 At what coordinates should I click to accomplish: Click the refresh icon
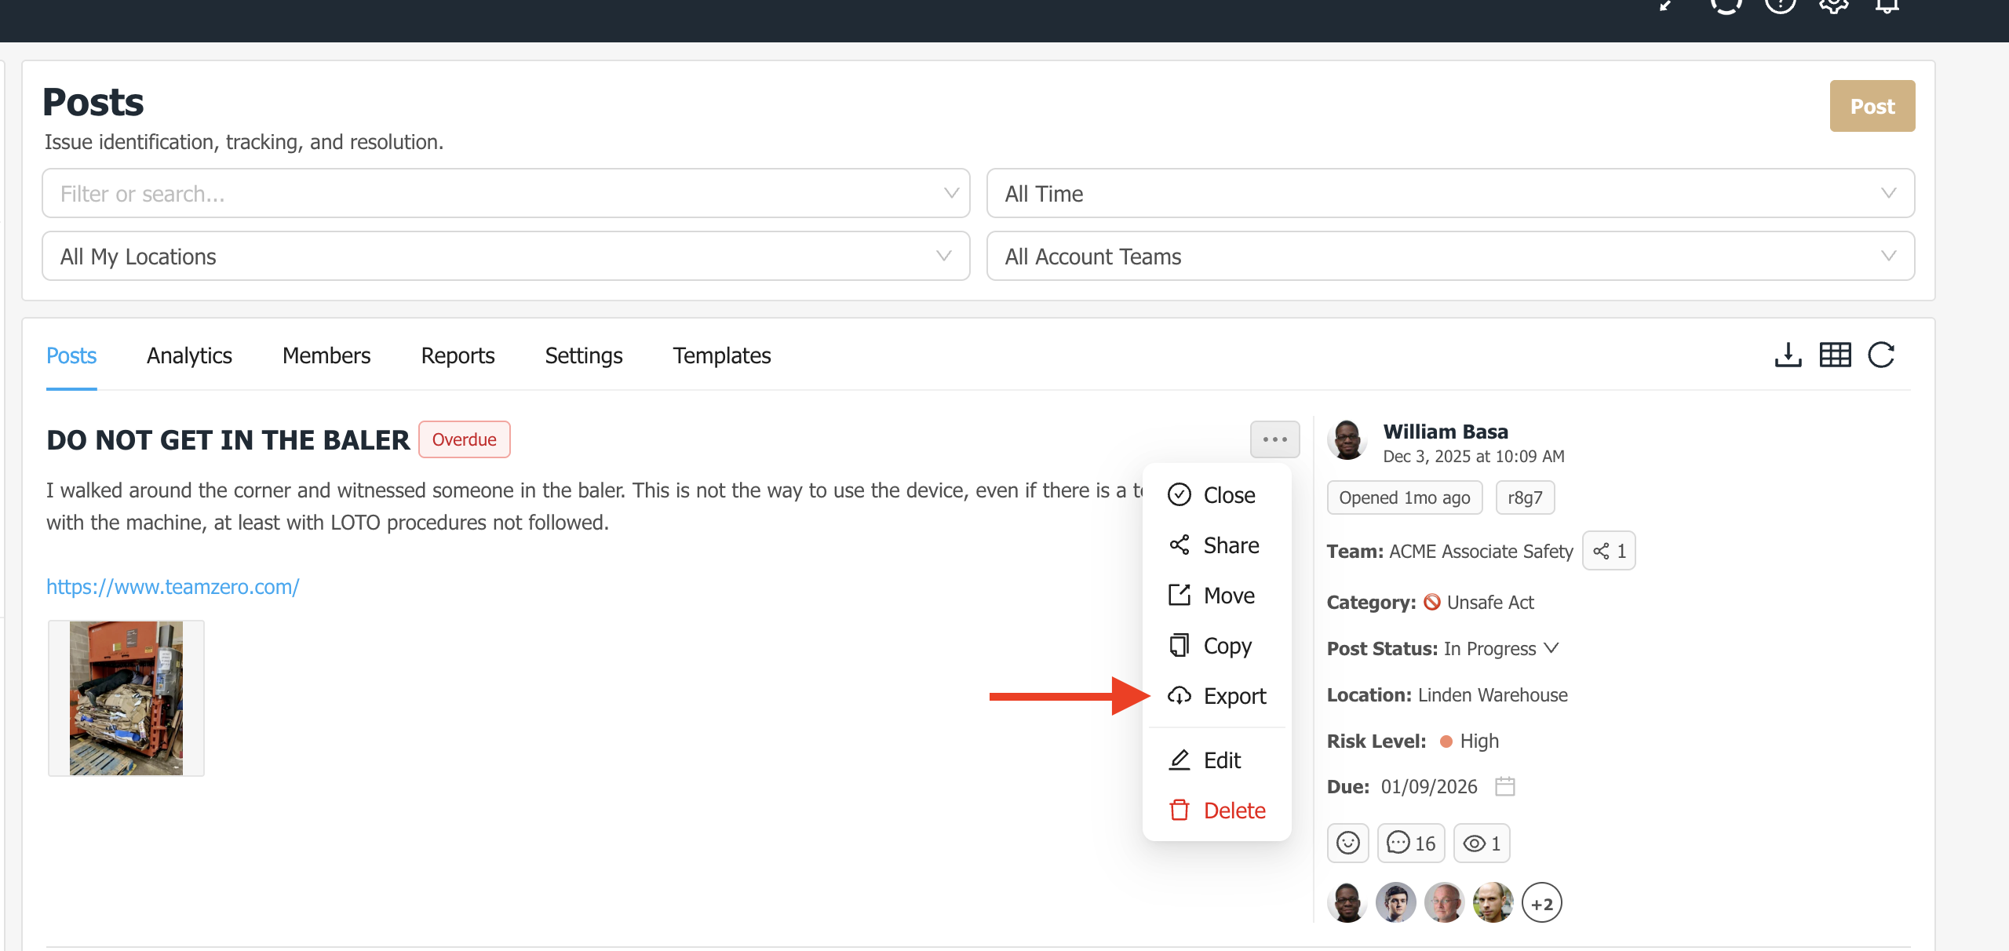coord(1881,355)
